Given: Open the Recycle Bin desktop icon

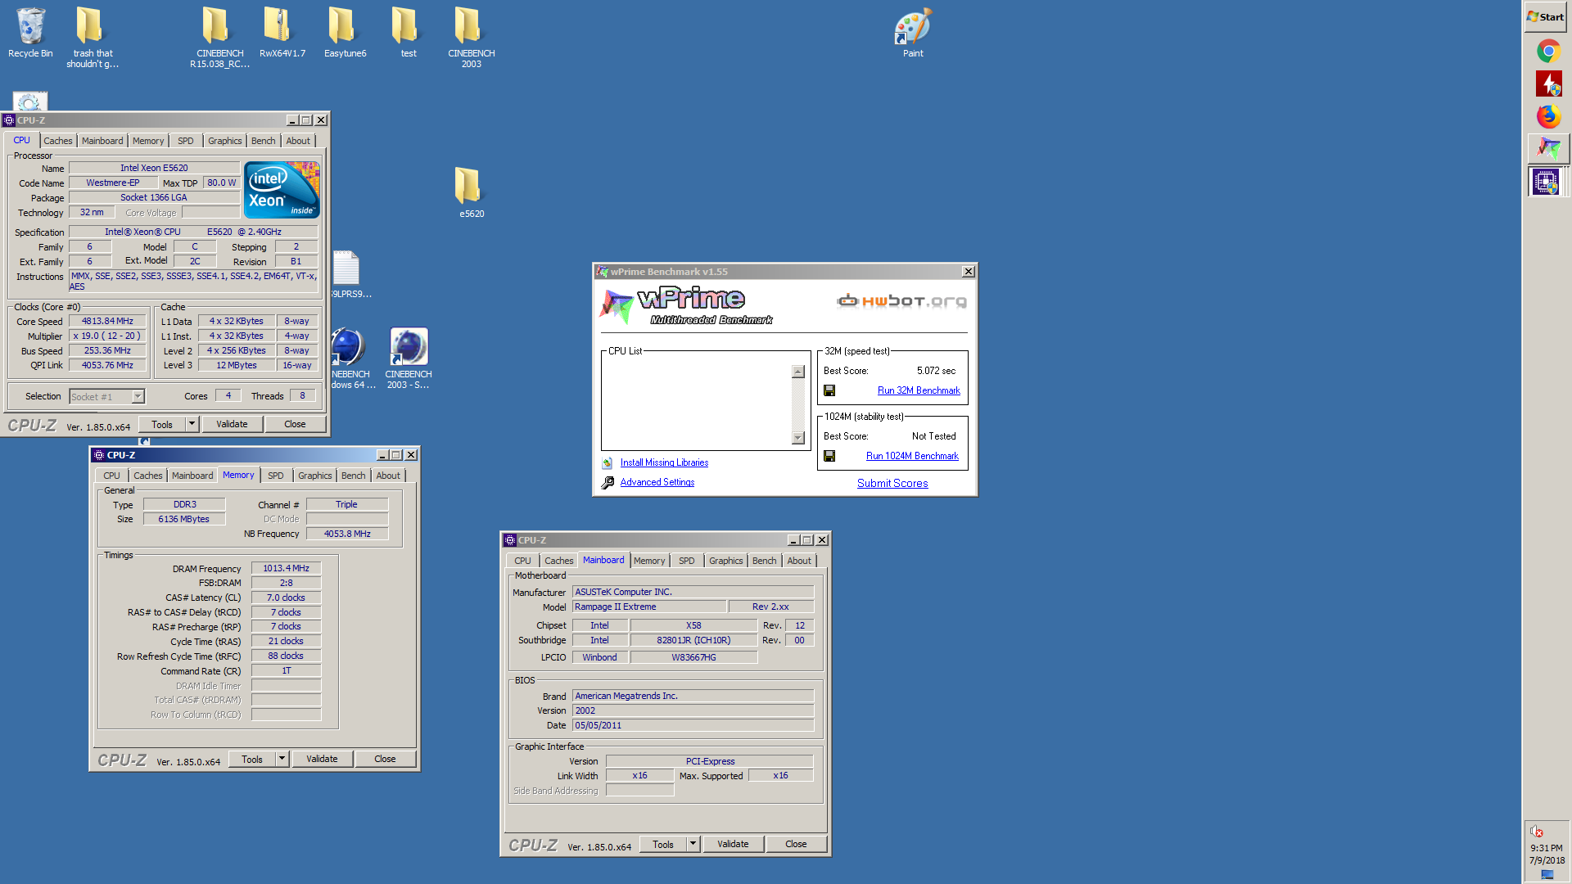Looking at the screenshot, I should pyautogui.click(x=30, y=31).
